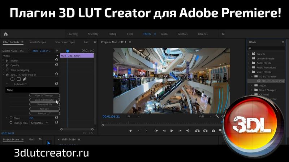
Task: Toggle animation stopwatch for Blend
Action: [11, 118]
